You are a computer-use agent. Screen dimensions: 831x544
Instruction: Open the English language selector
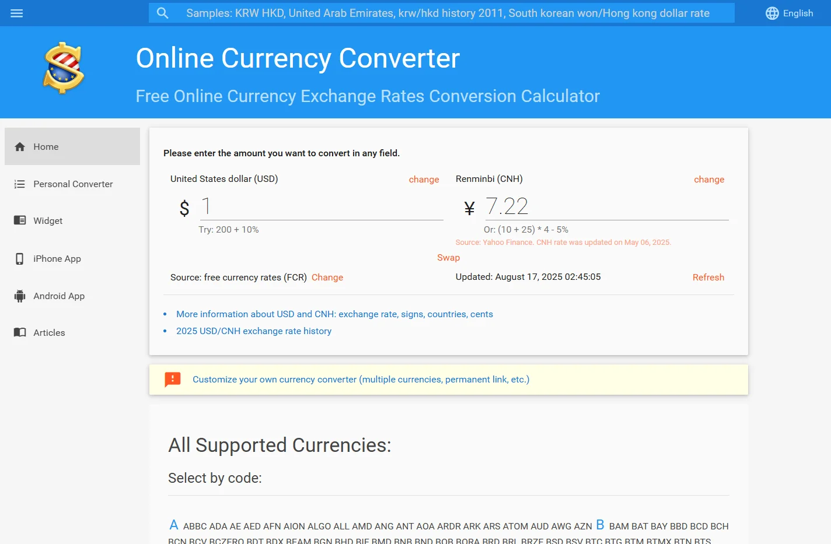tap(790, 13)
